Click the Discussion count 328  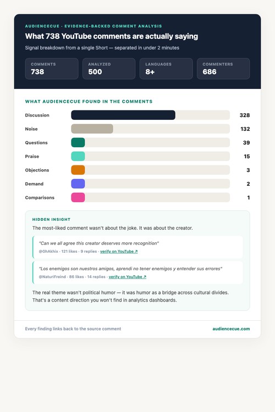coord(245,115)
